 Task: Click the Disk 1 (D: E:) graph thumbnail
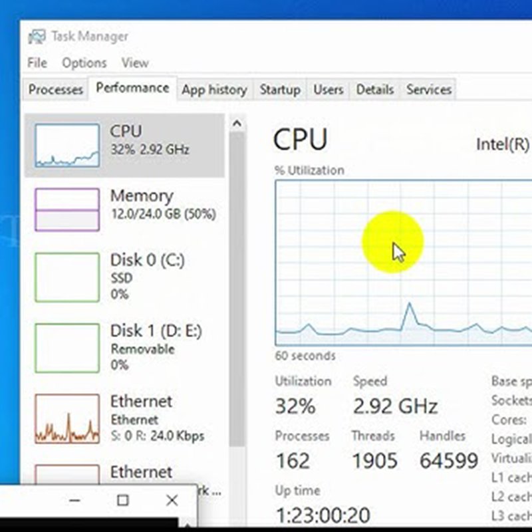[x=66, y=348]
